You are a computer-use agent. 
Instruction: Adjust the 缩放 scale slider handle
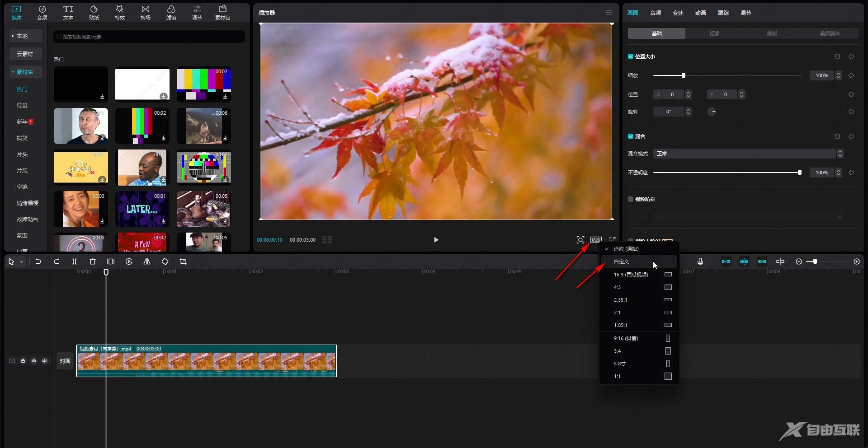click(684, 75)
